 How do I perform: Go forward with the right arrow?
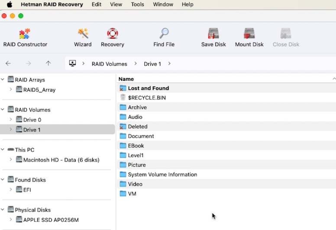click(28, 63)
